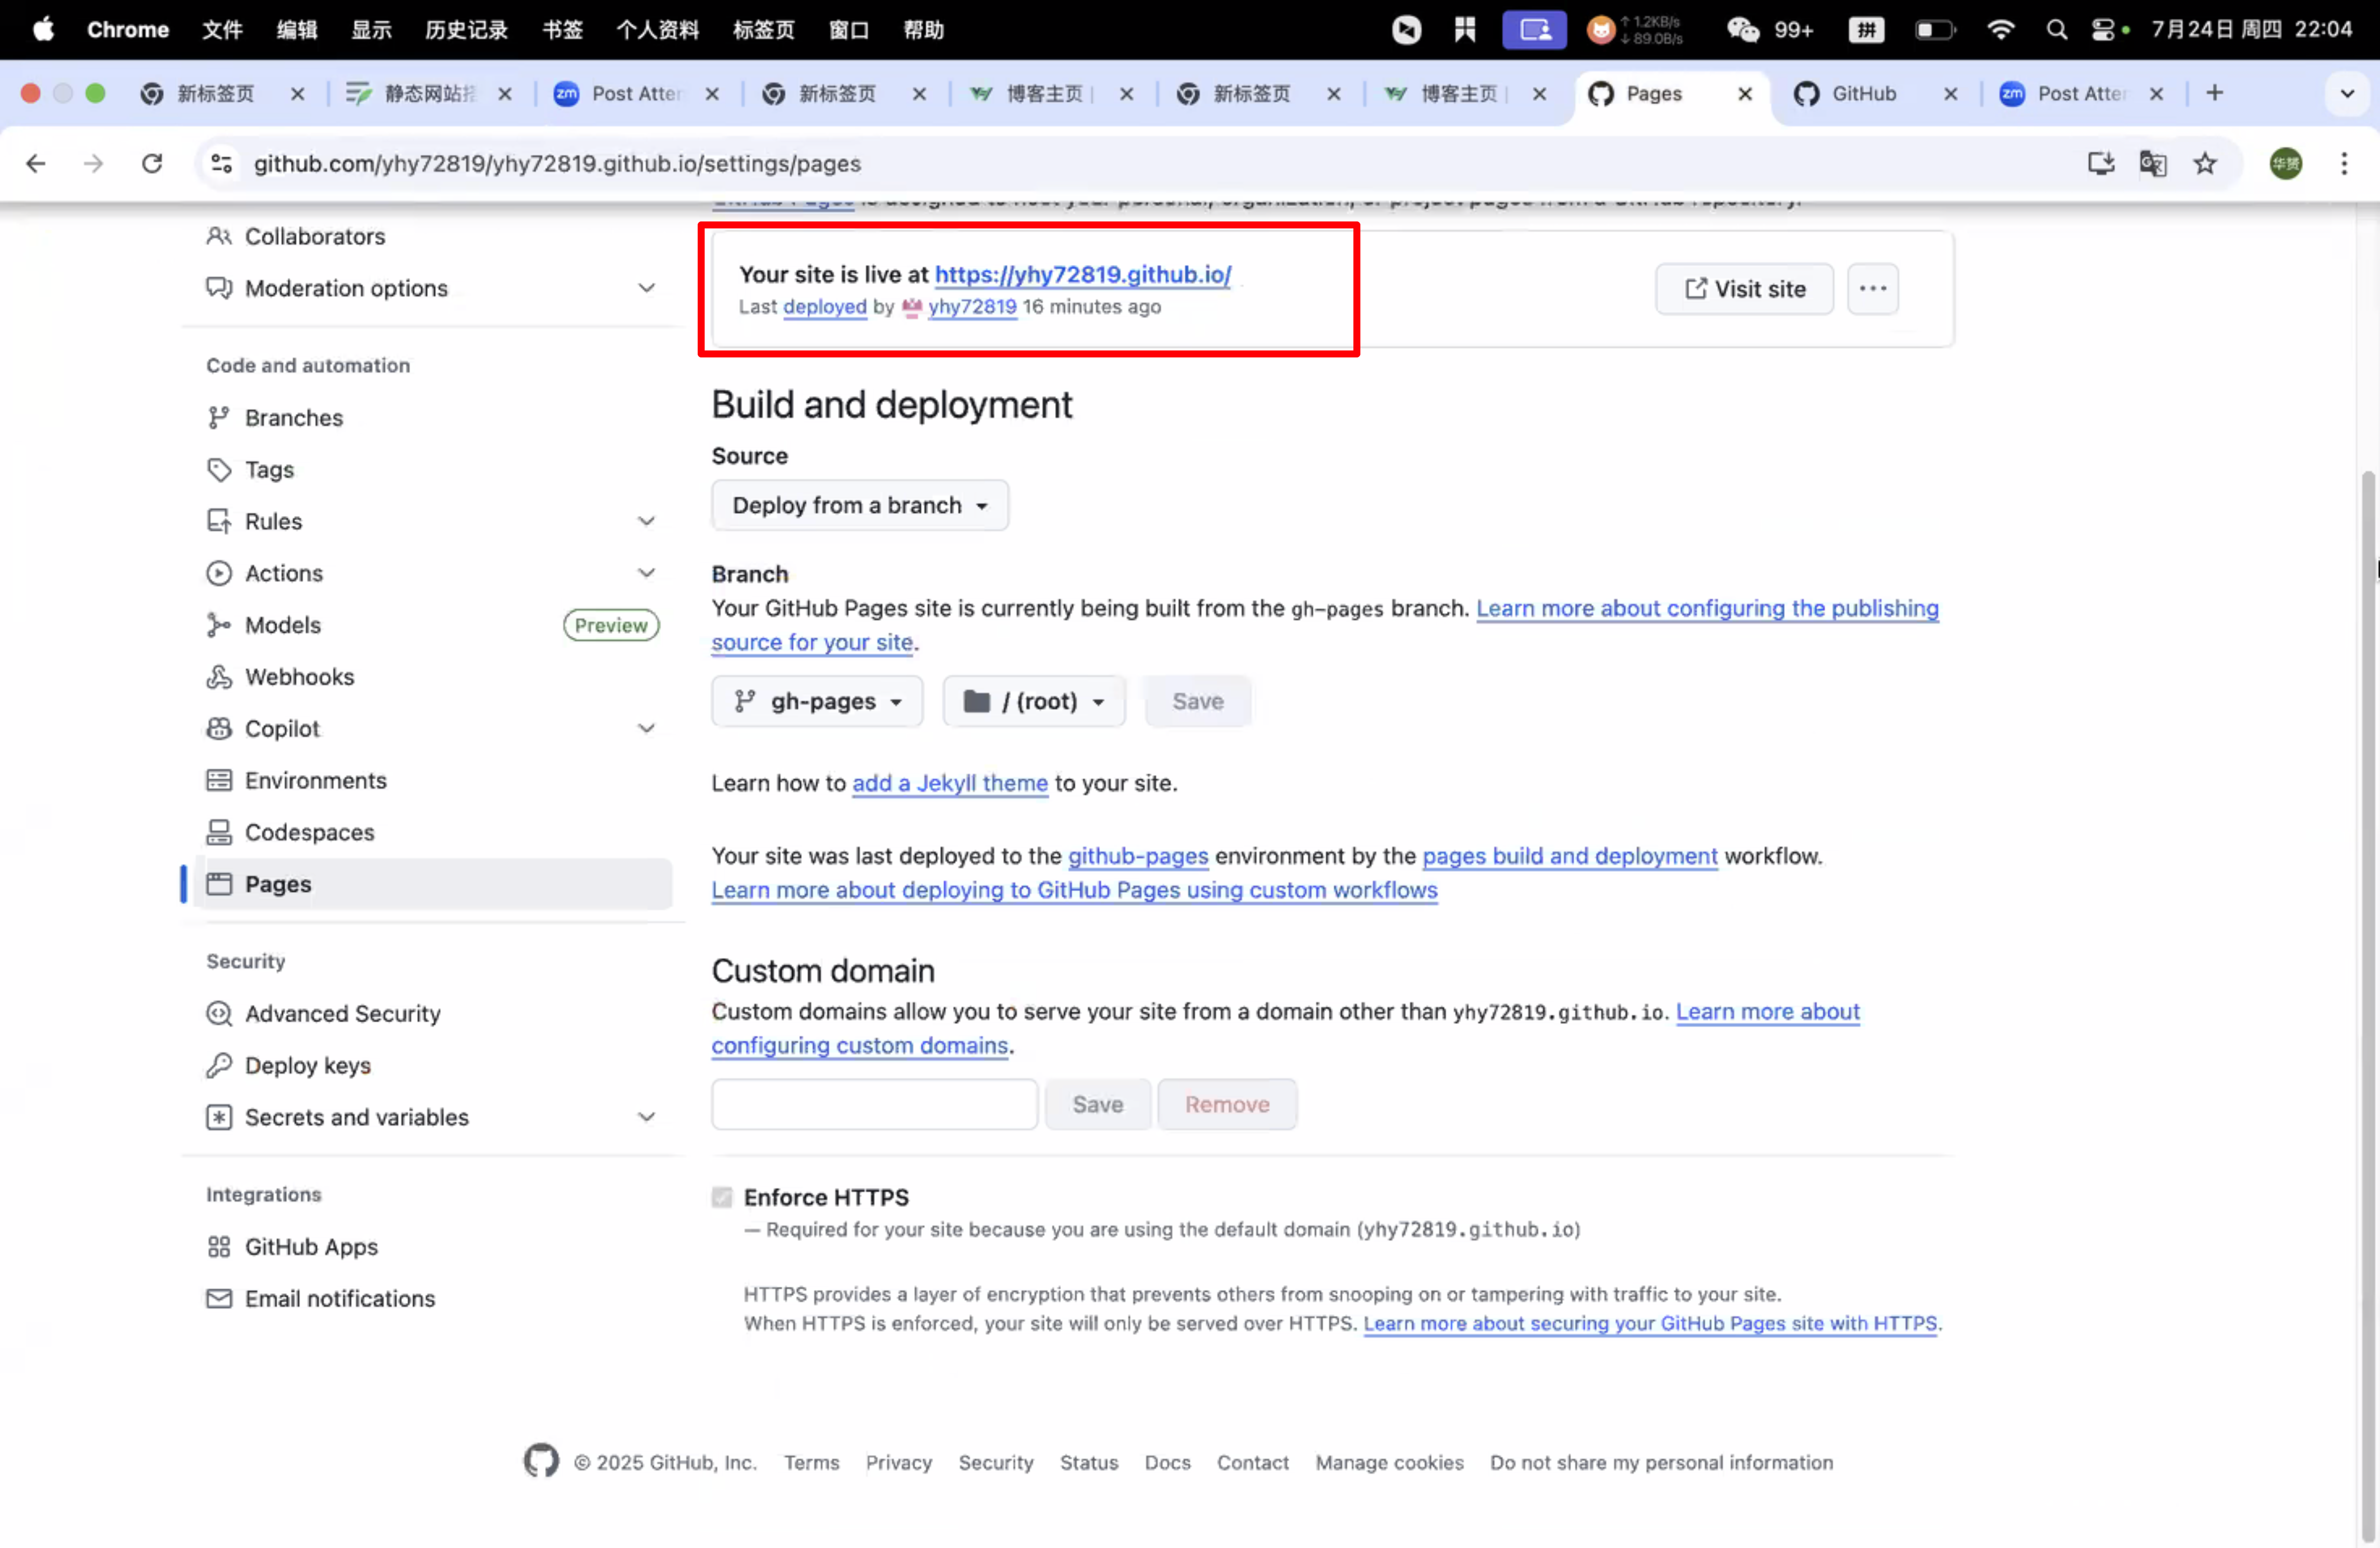Click the Remove custom domain button
2380x1548 pixels.
(x=1227, y=1104)
